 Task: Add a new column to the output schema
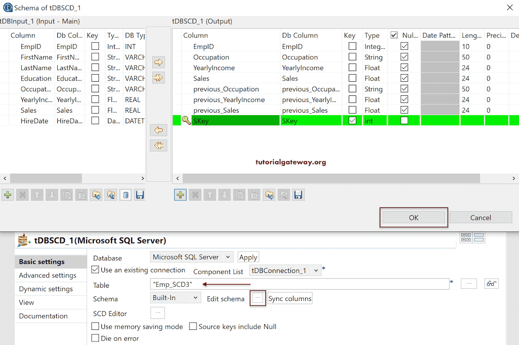tap(180, 195)
